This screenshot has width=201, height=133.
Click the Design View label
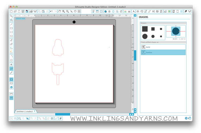(21, 18)
